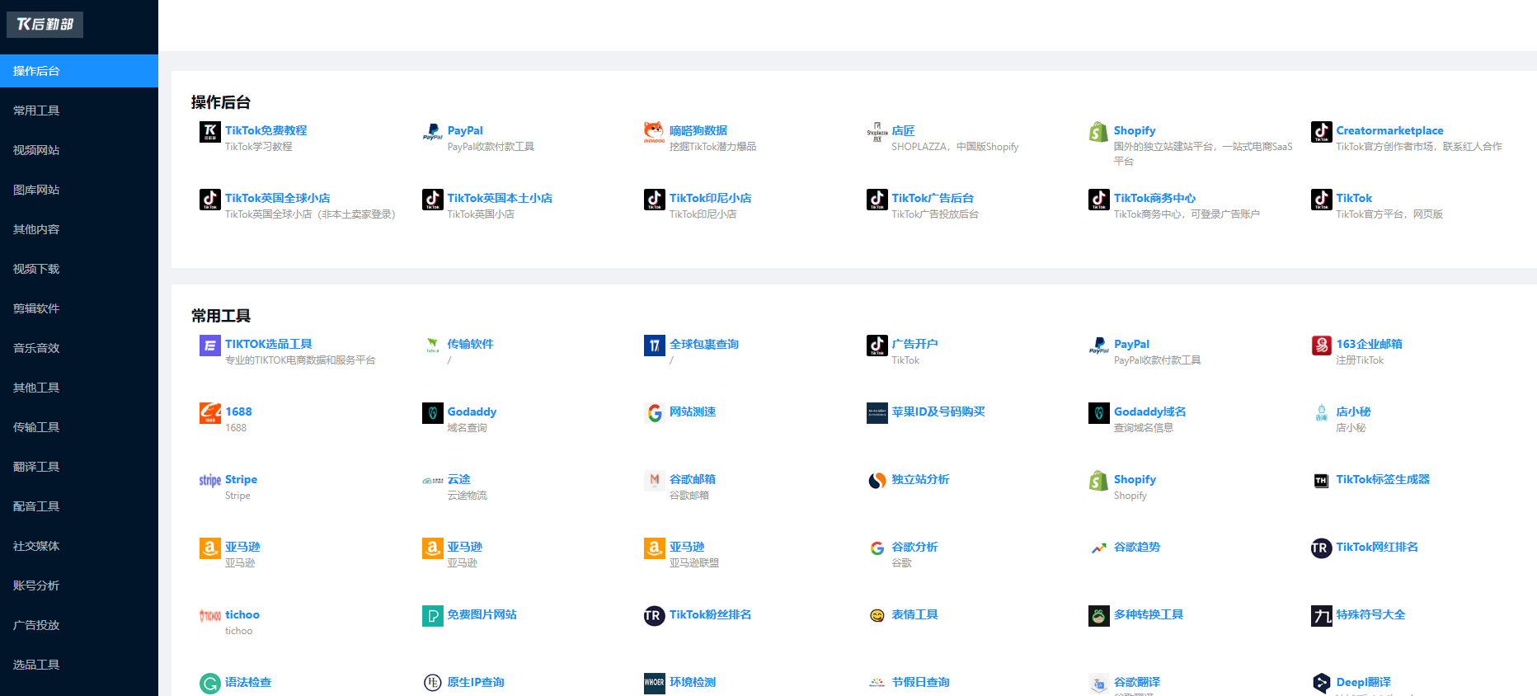The height and width of the screenshot is (696, 1537).
Task: Click the TK后勤部 logo
Action: point(45,25)
